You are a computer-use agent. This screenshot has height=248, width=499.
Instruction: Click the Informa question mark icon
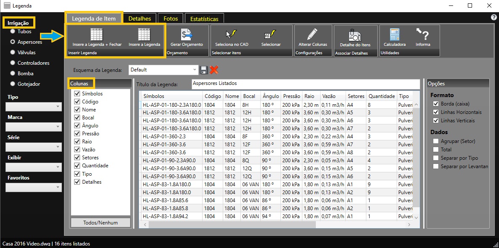pos(422,34)
